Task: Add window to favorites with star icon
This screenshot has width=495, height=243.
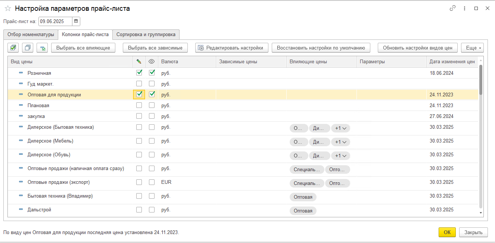Action: (8, 8)
